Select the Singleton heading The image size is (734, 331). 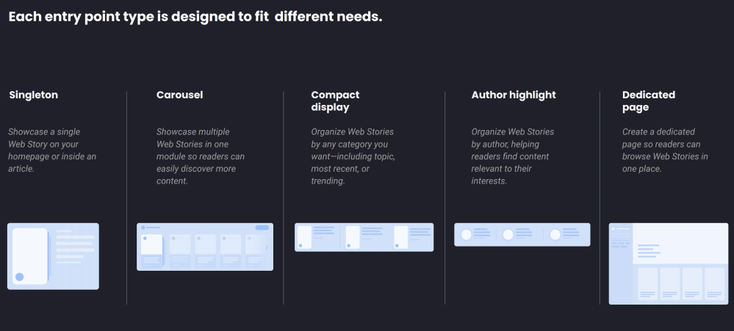click(33, 95)
